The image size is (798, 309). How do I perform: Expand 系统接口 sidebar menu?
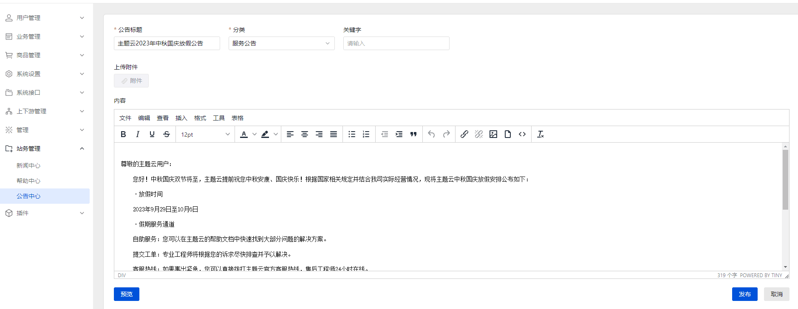click(x=45, y=93)
